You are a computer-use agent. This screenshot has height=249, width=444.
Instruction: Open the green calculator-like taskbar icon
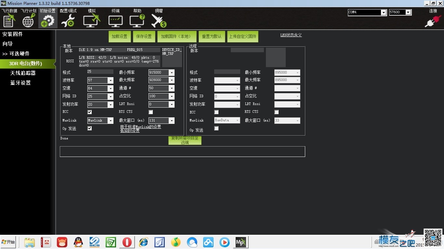pos(111,242)
